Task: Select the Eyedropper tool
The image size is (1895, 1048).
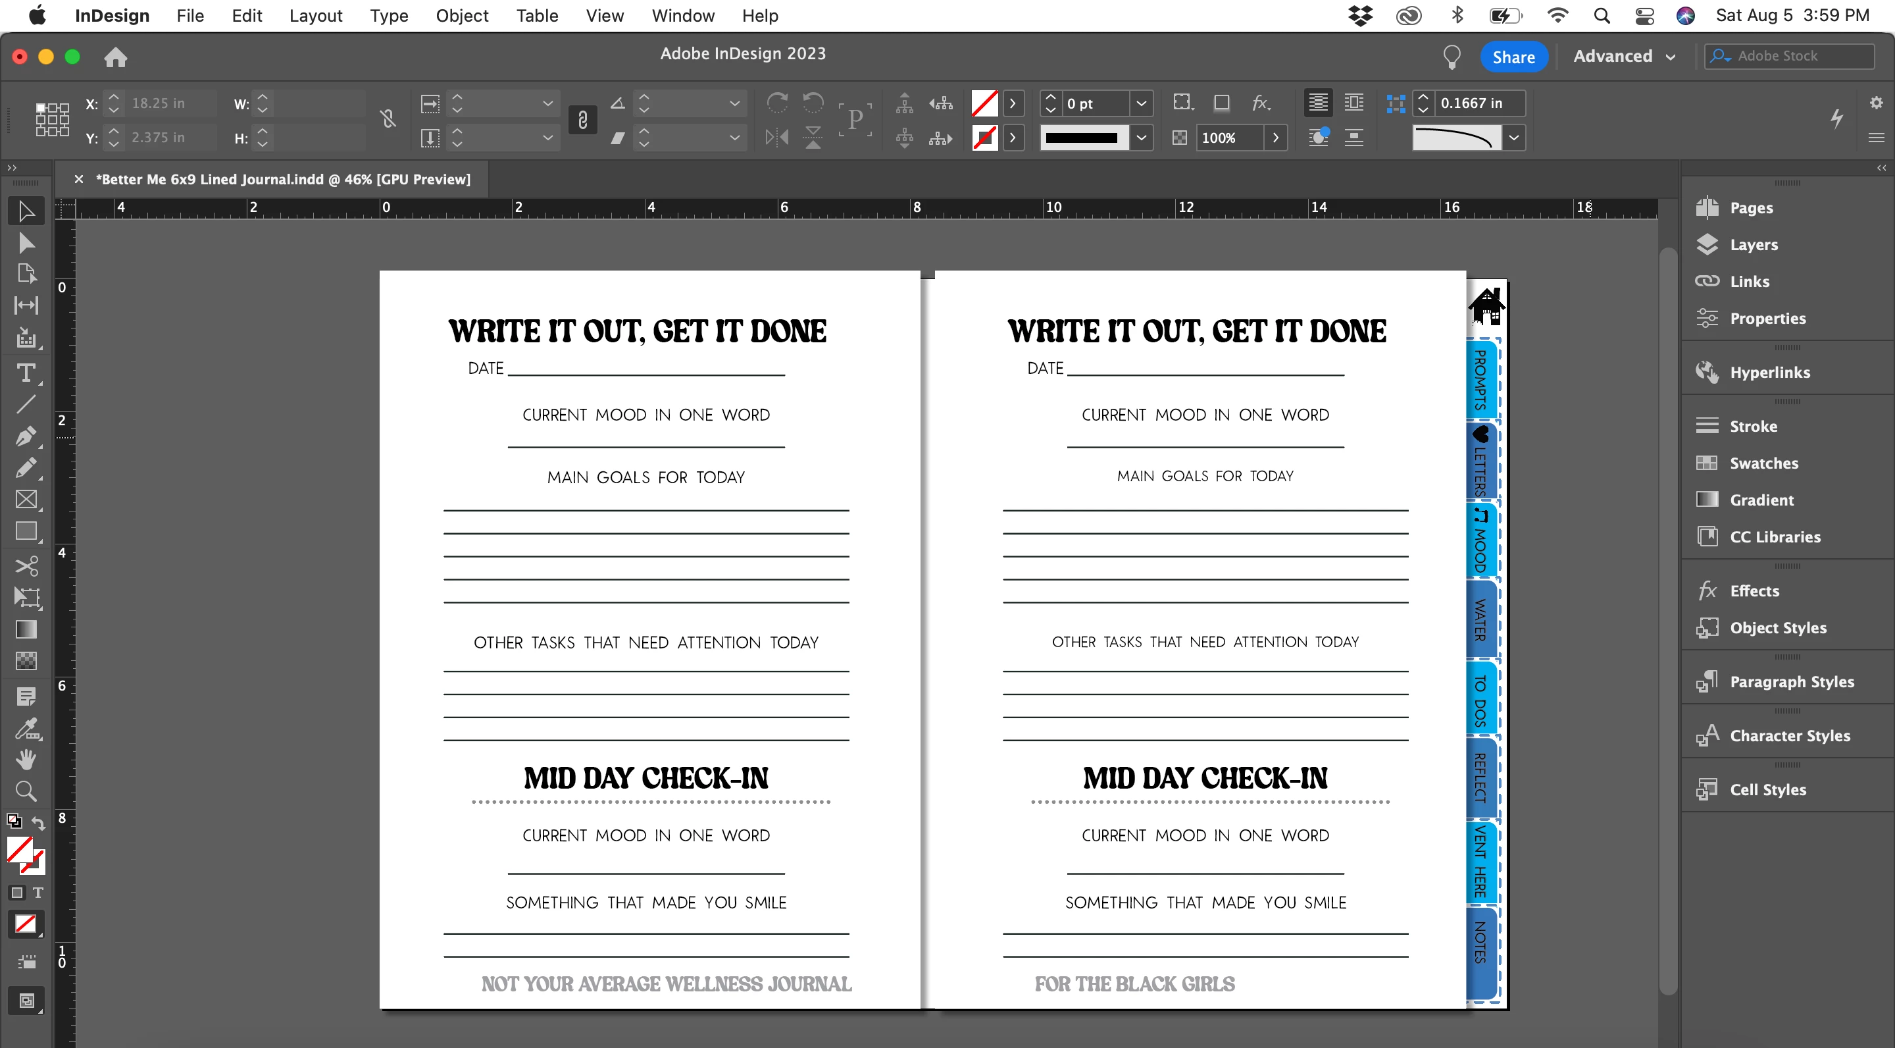Action: click(26, 729)
